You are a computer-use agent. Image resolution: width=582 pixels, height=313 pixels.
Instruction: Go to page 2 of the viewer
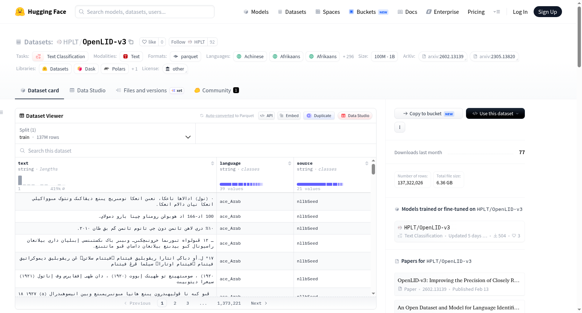pyautogui.click(x=175, y=303)
